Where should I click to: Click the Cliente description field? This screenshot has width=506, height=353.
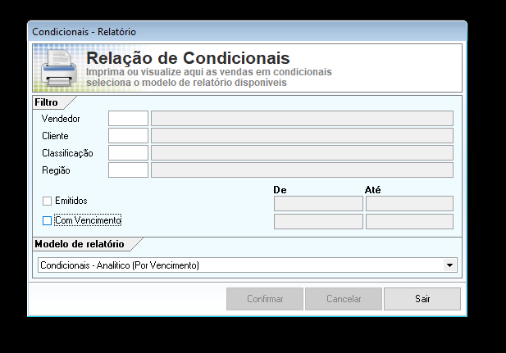(x=302, y=135)
